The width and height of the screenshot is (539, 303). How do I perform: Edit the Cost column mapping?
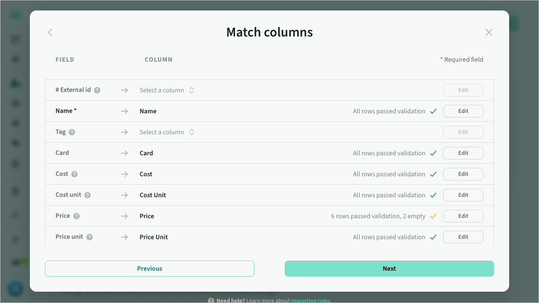click(463, 174)
